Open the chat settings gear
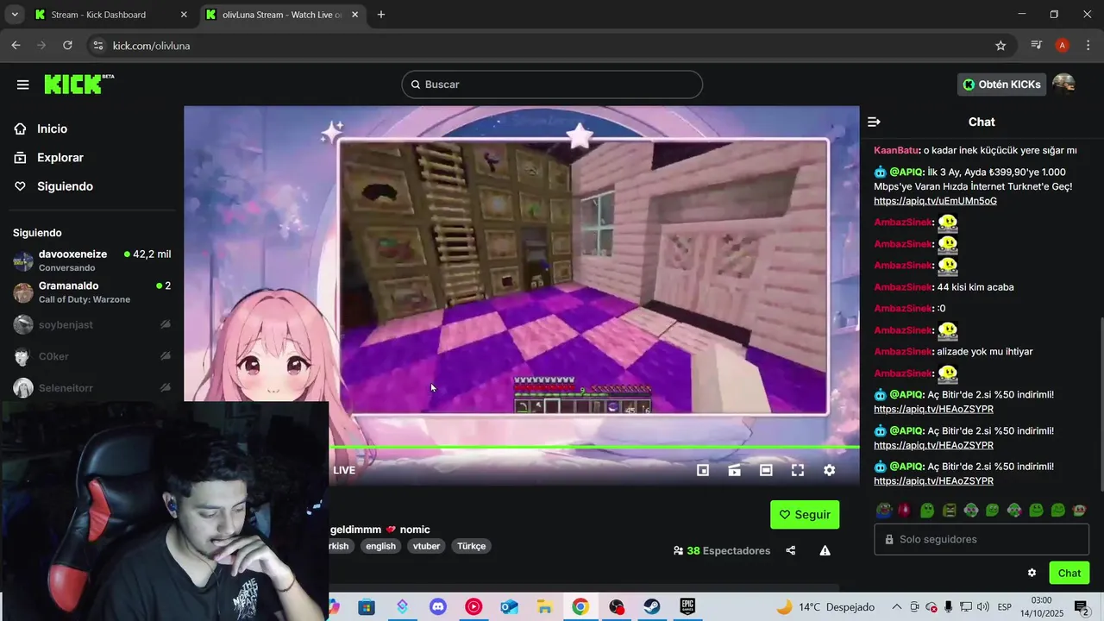1104x621 pixels. coord(1032,573)
